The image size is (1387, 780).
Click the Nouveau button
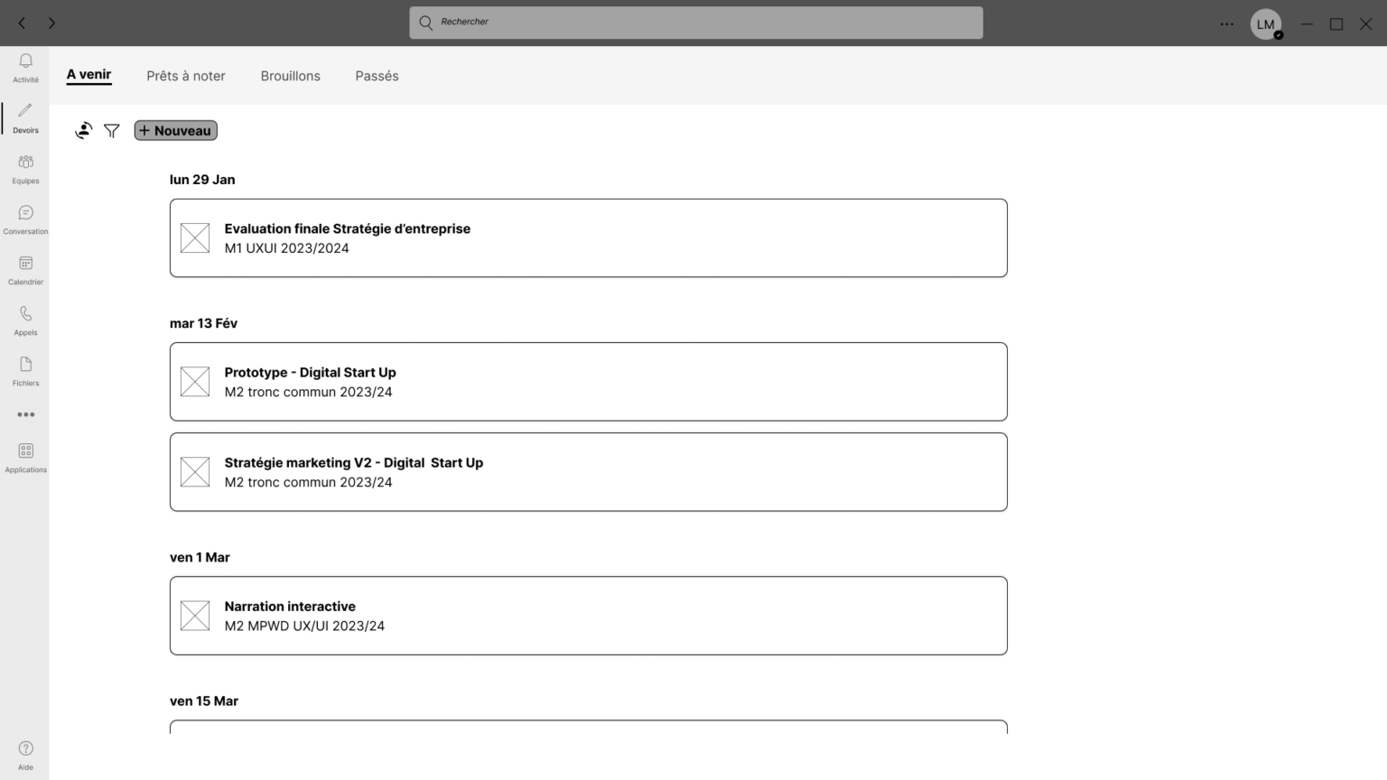(x=176, y=131)
